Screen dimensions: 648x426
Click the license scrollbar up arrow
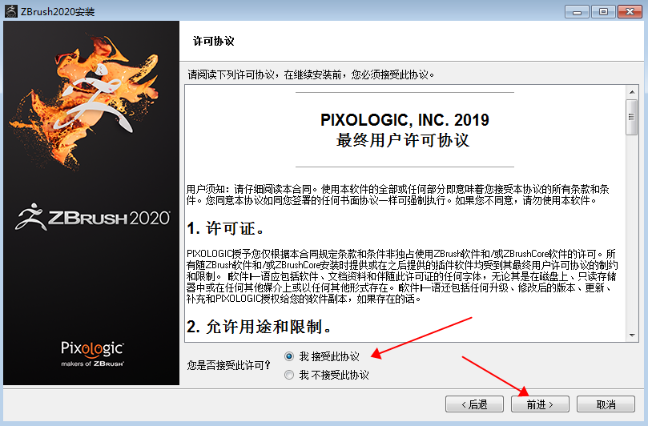[x=632, y=90]
